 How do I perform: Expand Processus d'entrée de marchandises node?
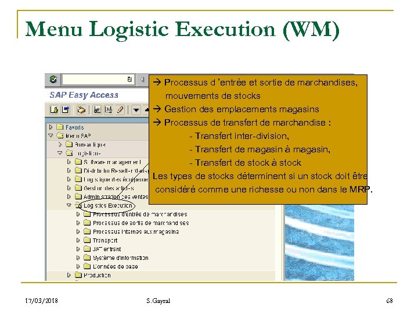point(78,214)
